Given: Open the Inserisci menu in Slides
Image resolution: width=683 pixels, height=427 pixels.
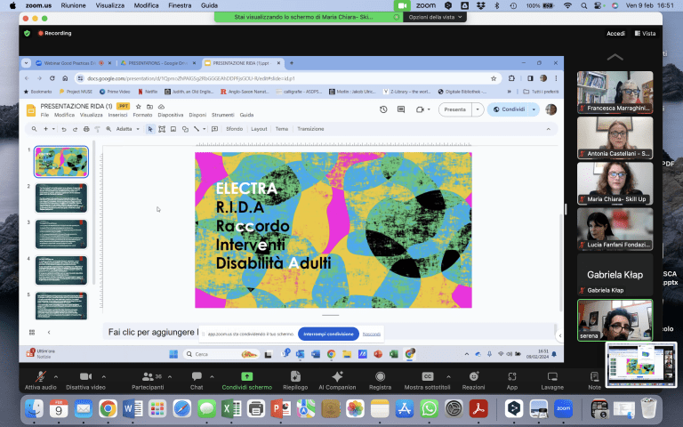Looking at the screenshot, I should pyautogui.click(x=117, y=115).
